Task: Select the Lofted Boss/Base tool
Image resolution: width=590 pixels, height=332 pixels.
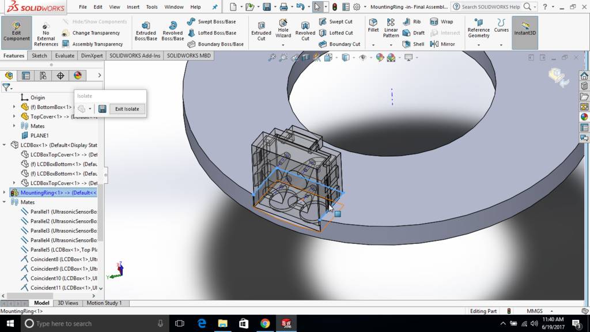Action: [212, 33]
